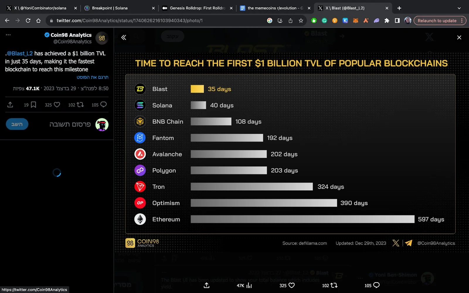Open the Grammarly extension icon
Image resolution: width=469 pixels, height=293 pixels.
pos(324,21)
